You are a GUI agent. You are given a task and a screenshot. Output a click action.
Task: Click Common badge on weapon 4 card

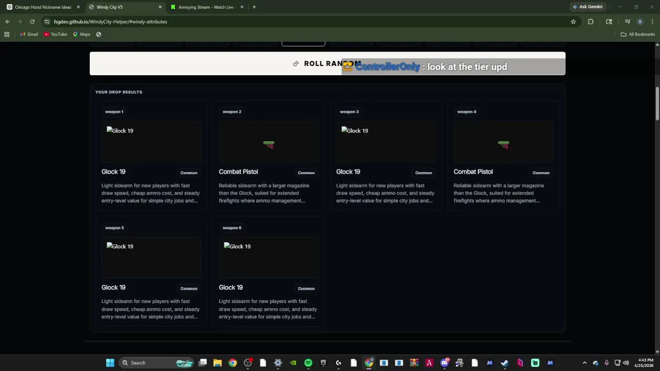541,173
